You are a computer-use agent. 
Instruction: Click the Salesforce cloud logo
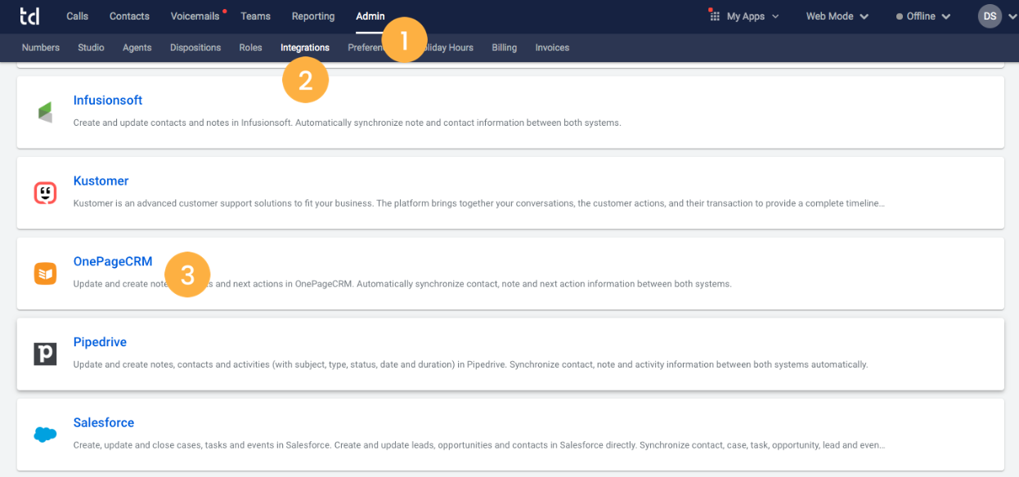[45, 435]
